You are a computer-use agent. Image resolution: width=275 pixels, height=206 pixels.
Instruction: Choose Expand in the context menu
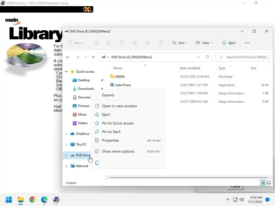click(x=128, y=95)
